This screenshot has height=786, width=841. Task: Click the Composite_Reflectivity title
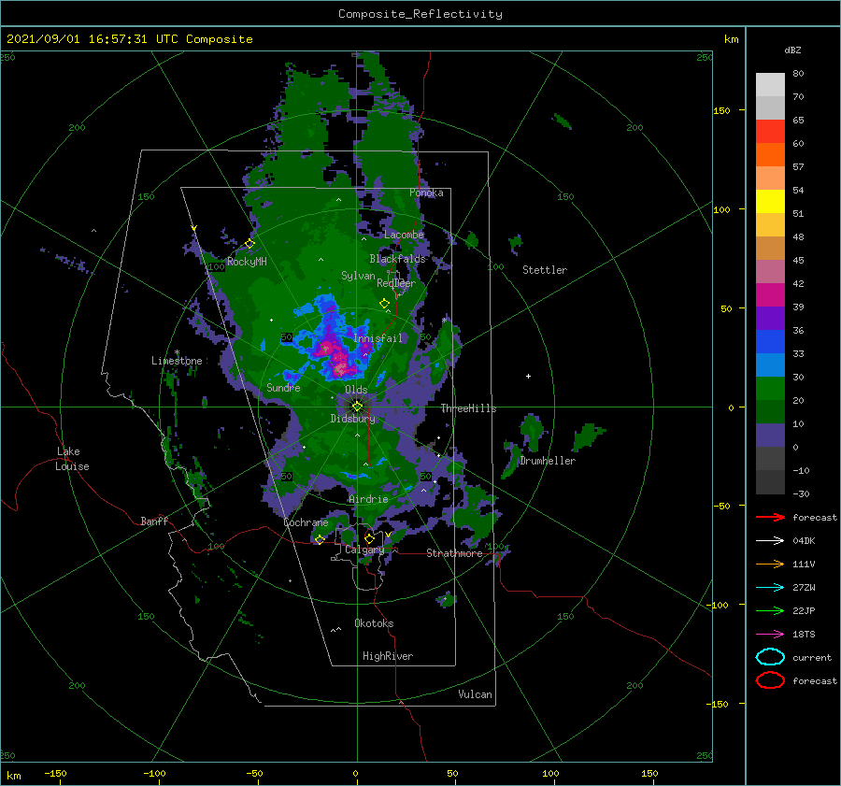click(x=420, y=14)
